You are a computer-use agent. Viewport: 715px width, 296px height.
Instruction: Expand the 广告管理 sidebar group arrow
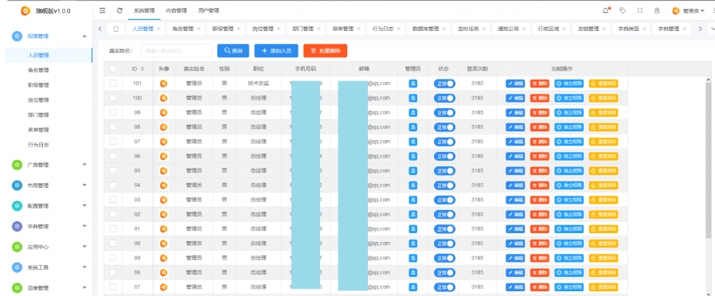point(84,165)
